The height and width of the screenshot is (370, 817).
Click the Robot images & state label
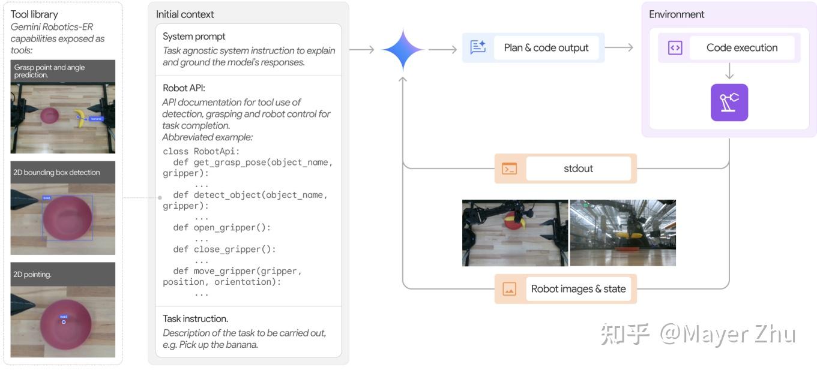579,289
